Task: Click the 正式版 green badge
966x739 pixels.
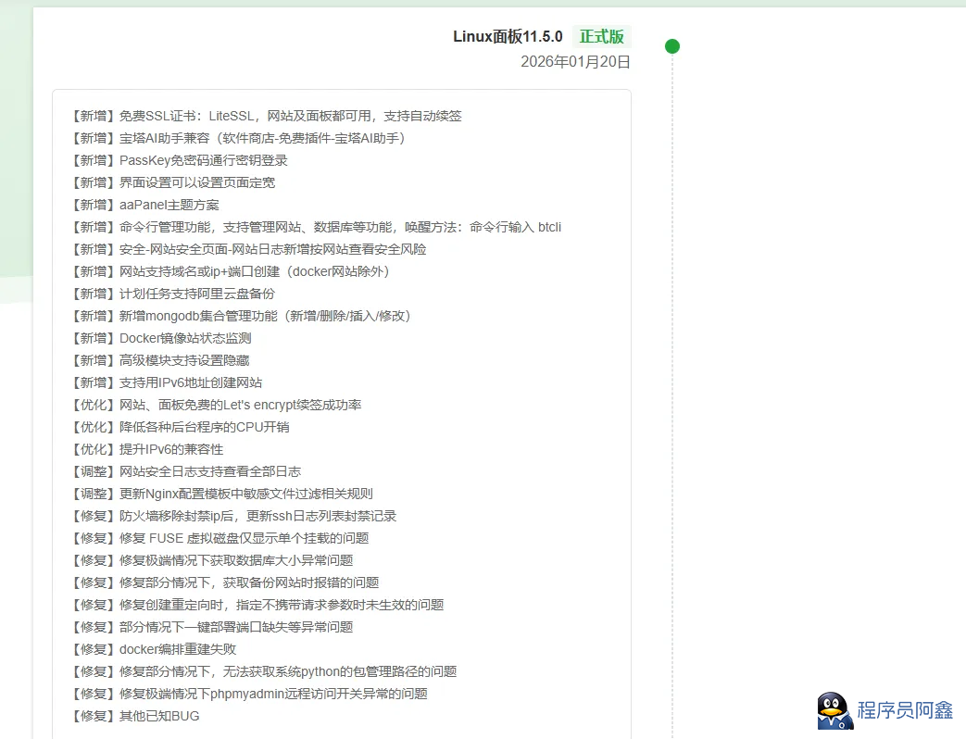Action: (601, 37)
